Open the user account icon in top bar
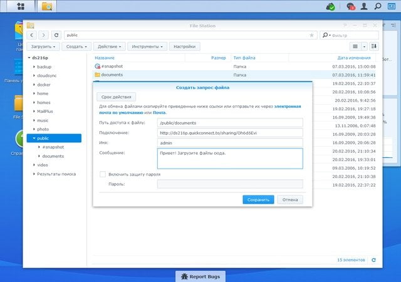 (364, 6)
